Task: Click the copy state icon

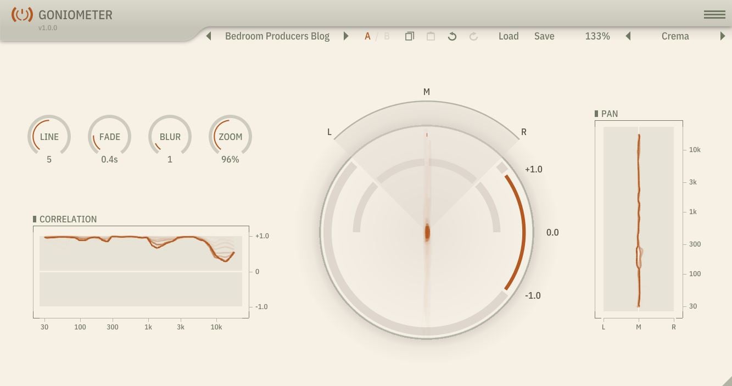Action: (410, 36)
